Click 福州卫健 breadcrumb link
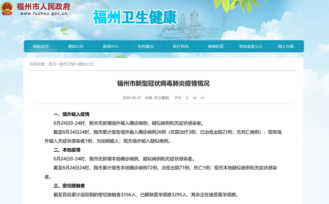 [67, 64]
